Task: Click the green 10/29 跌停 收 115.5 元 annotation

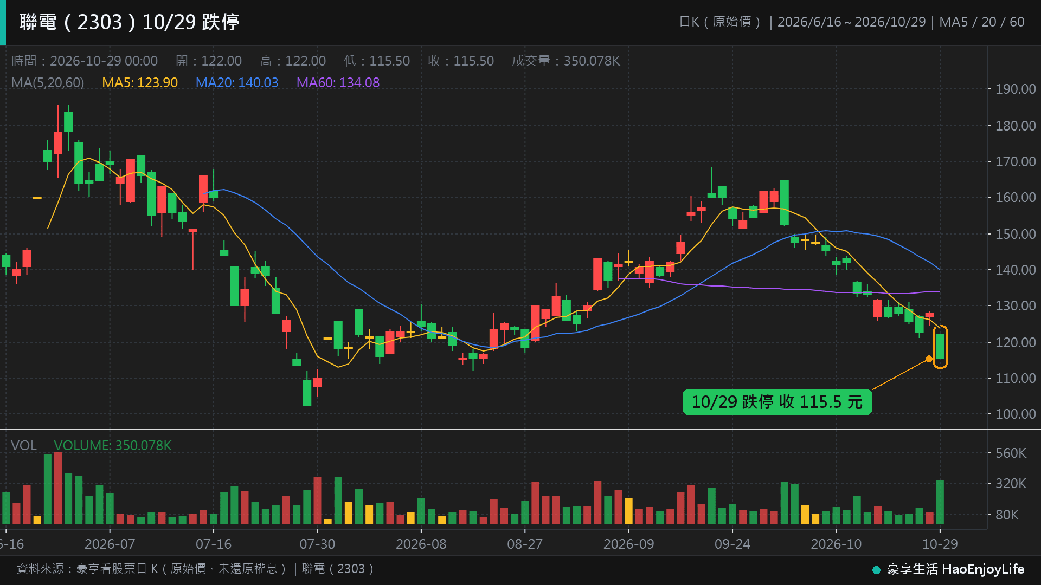Action: 777,402
